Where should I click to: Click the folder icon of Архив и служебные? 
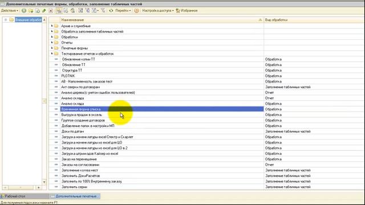56,26
